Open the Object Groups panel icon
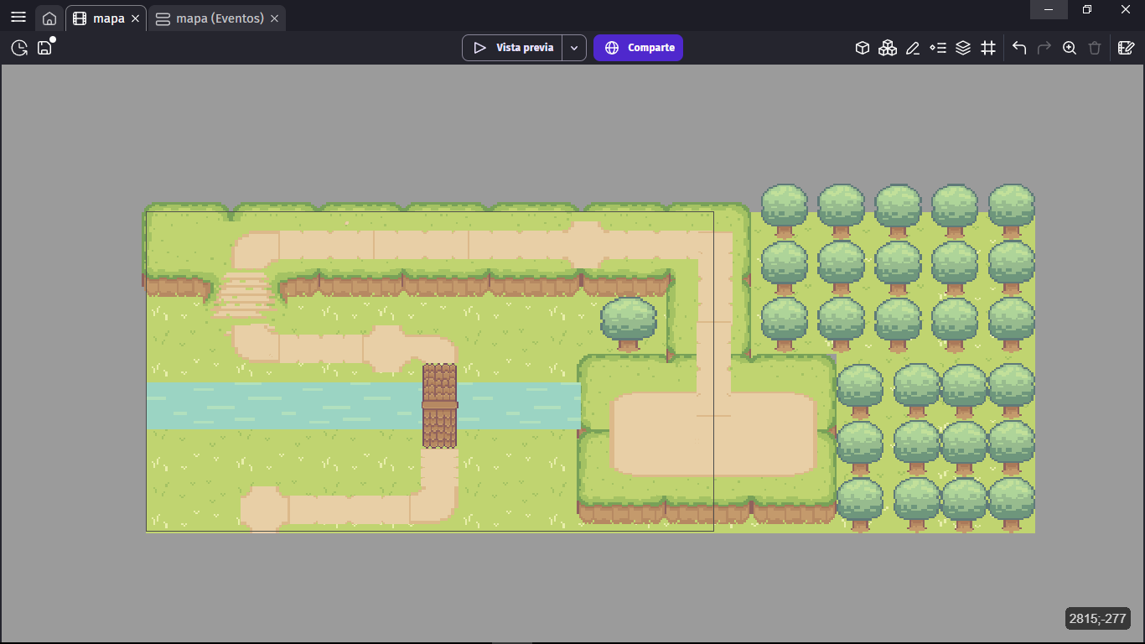Viewport: 1145px width, 644px height. [x=888, y=48]
